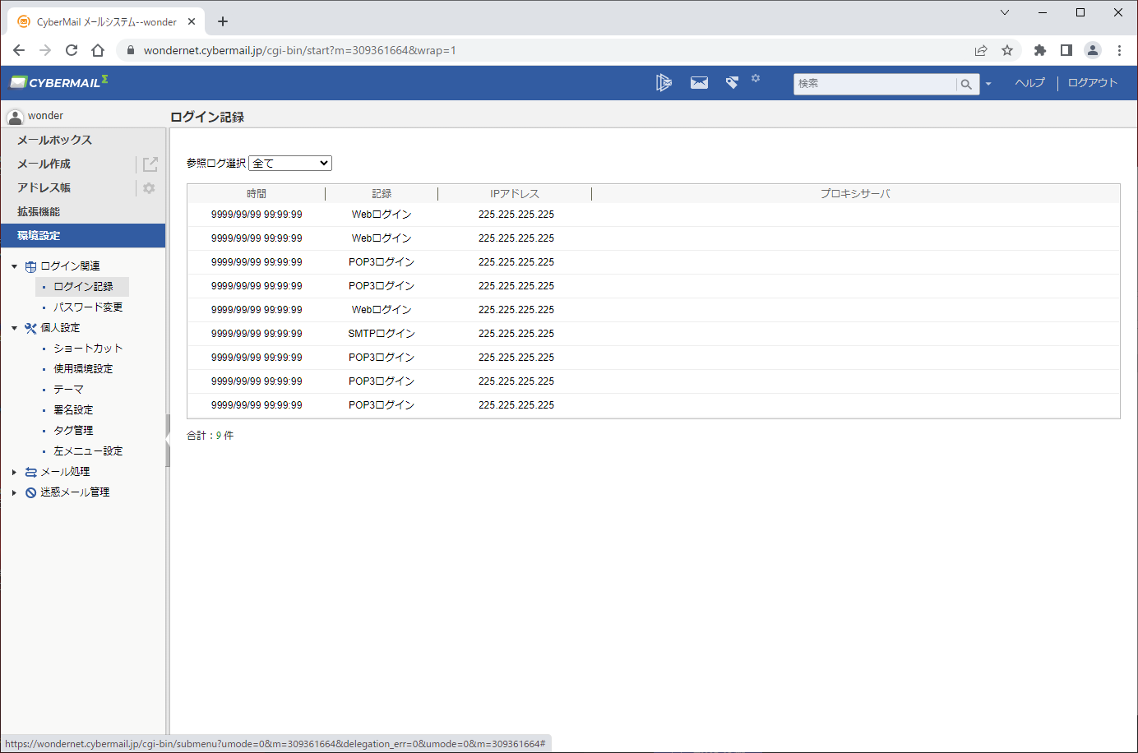This screenshot has width=1138, height=753.
Task: Open 左メニュー設定 item
Action: [x=88, y=450]
